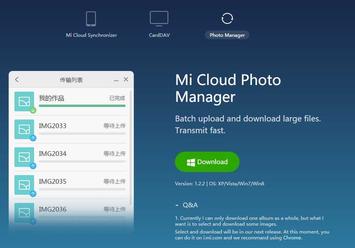
Task: Select the IMG2036 row title
Action: tap(53, 209)
